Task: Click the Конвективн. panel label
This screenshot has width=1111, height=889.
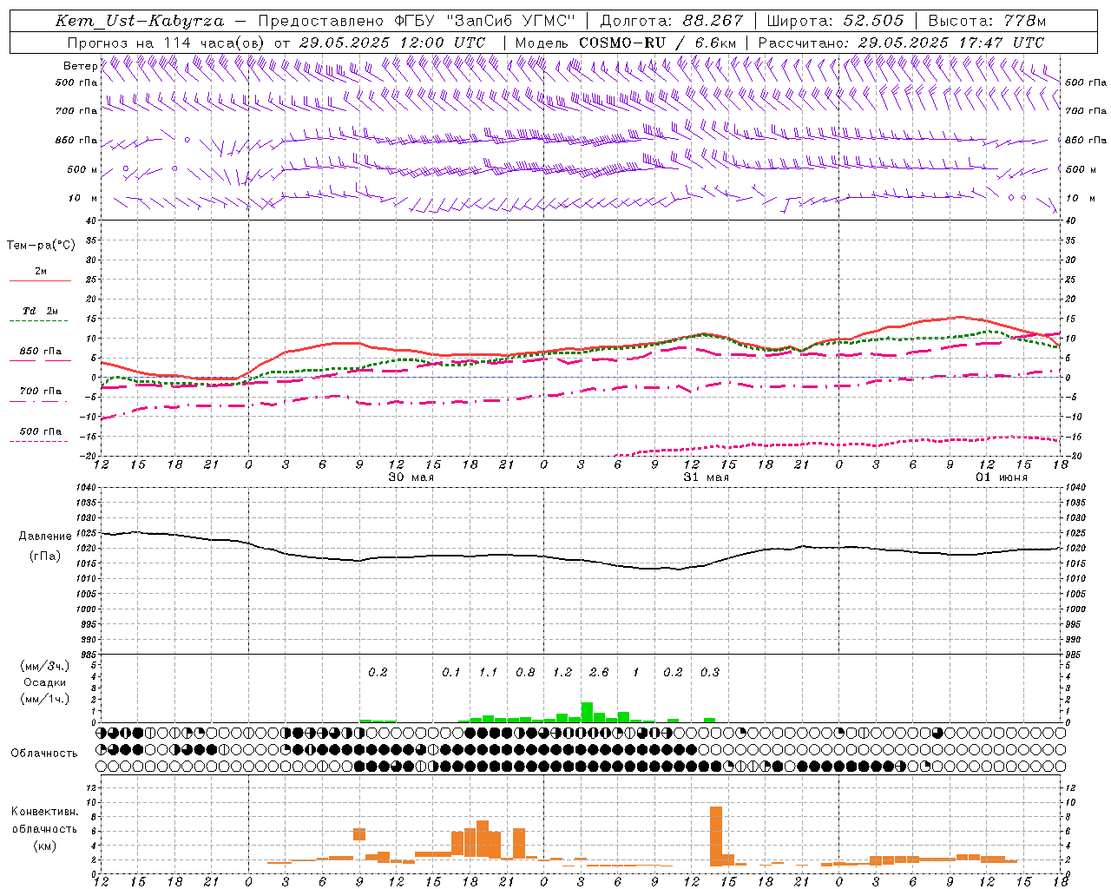Action: click(45, 812)
